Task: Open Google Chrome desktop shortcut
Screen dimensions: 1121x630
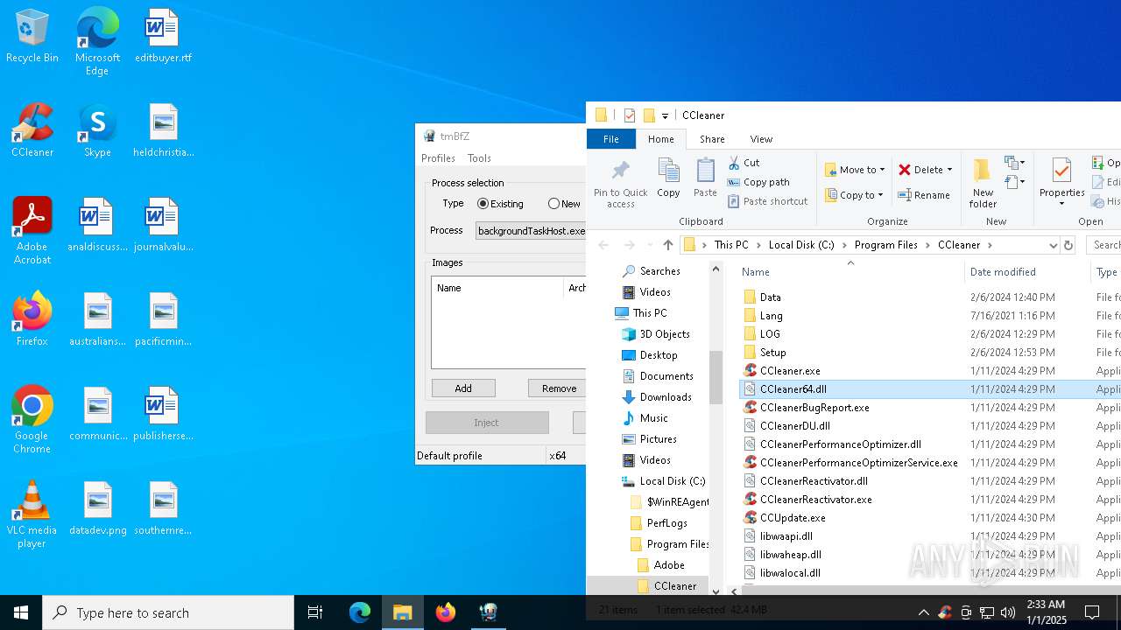Action: 32,420
